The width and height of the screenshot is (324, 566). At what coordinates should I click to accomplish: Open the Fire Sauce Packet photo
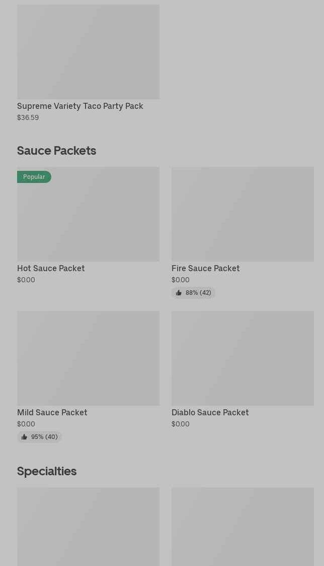242,214
